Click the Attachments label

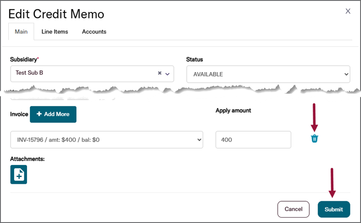point(27,159)
